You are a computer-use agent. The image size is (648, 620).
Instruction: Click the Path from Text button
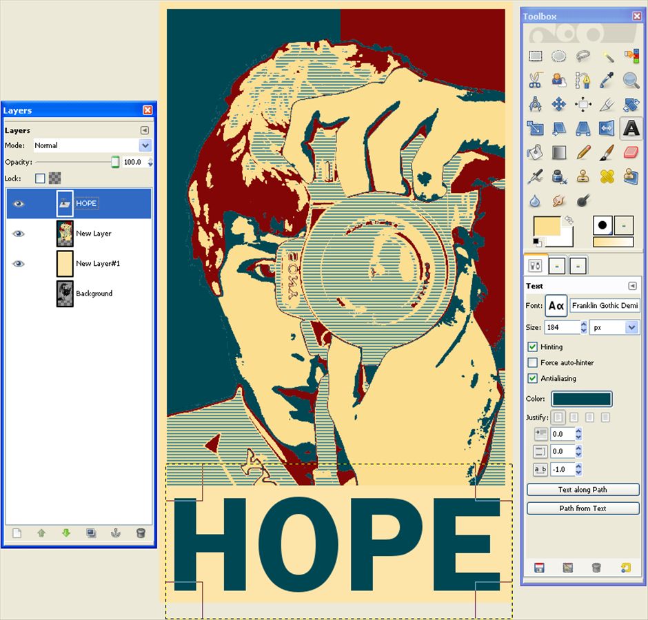583,508
